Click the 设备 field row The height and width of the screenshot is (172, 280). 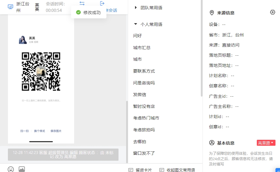tap(217, 25)
